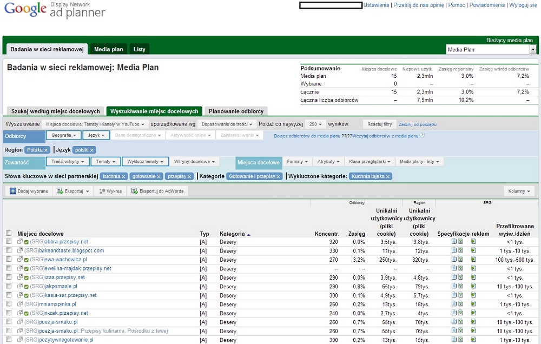Open blue document spec icon in jakpomasle.pl row
Image resolution: width=541 pixels, height=344 pixels.
[x=454, y=286]
